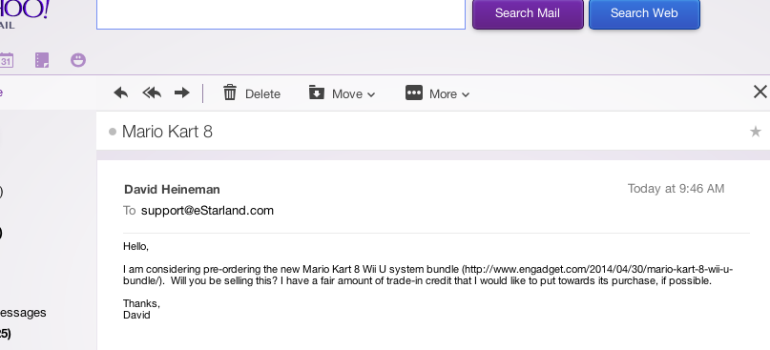Open the Calendar icon
The image size is (770, 350).
(6, 60)
